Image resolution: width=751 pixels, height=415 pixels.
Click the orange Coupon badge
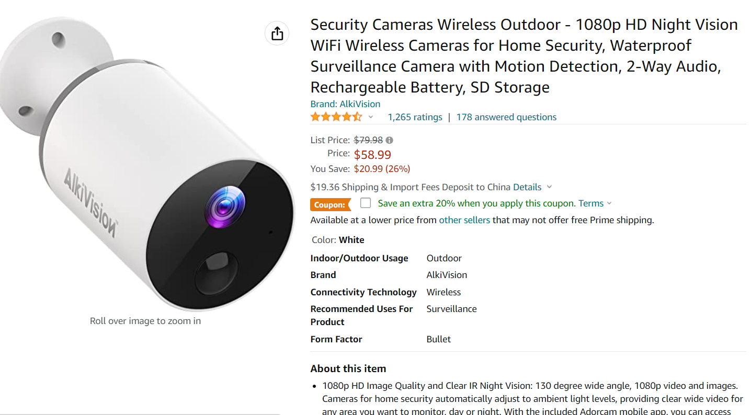pyautogui.click(x=331, y=204)
